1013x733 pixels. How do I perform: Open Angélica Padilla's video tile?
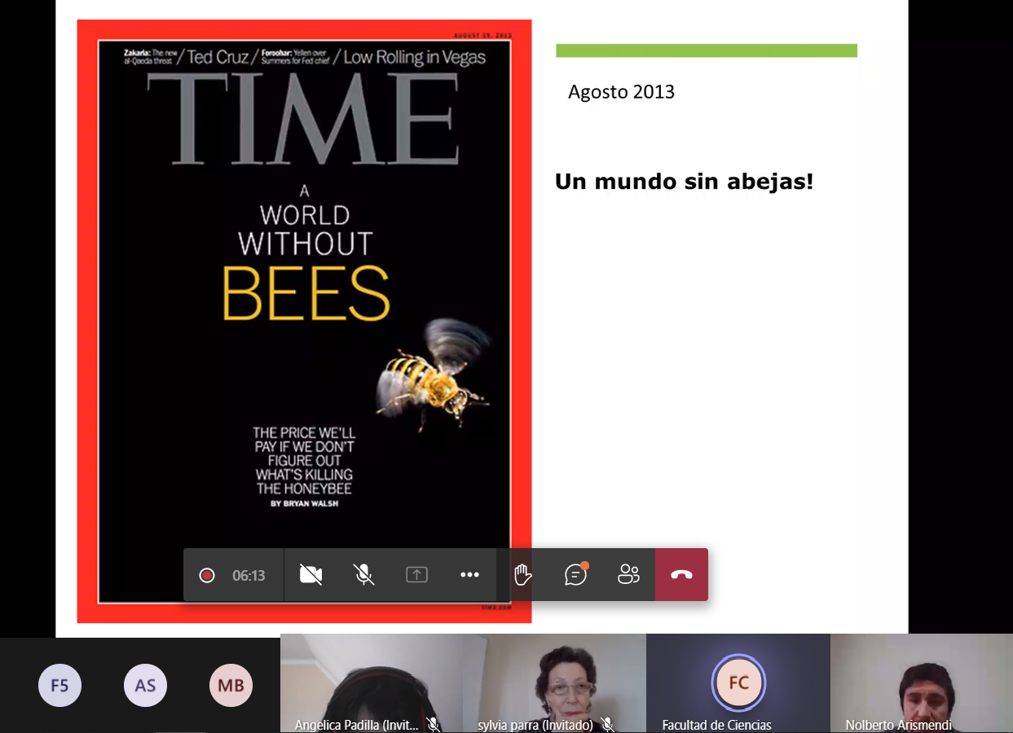(372, 683)
